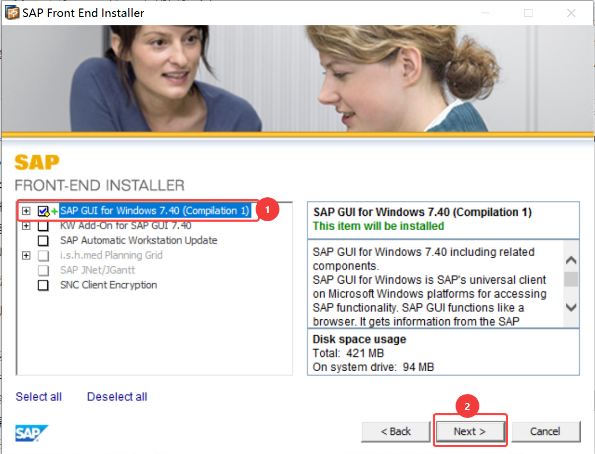Click the description scrollbar thumb

click(x=571, y=280)
